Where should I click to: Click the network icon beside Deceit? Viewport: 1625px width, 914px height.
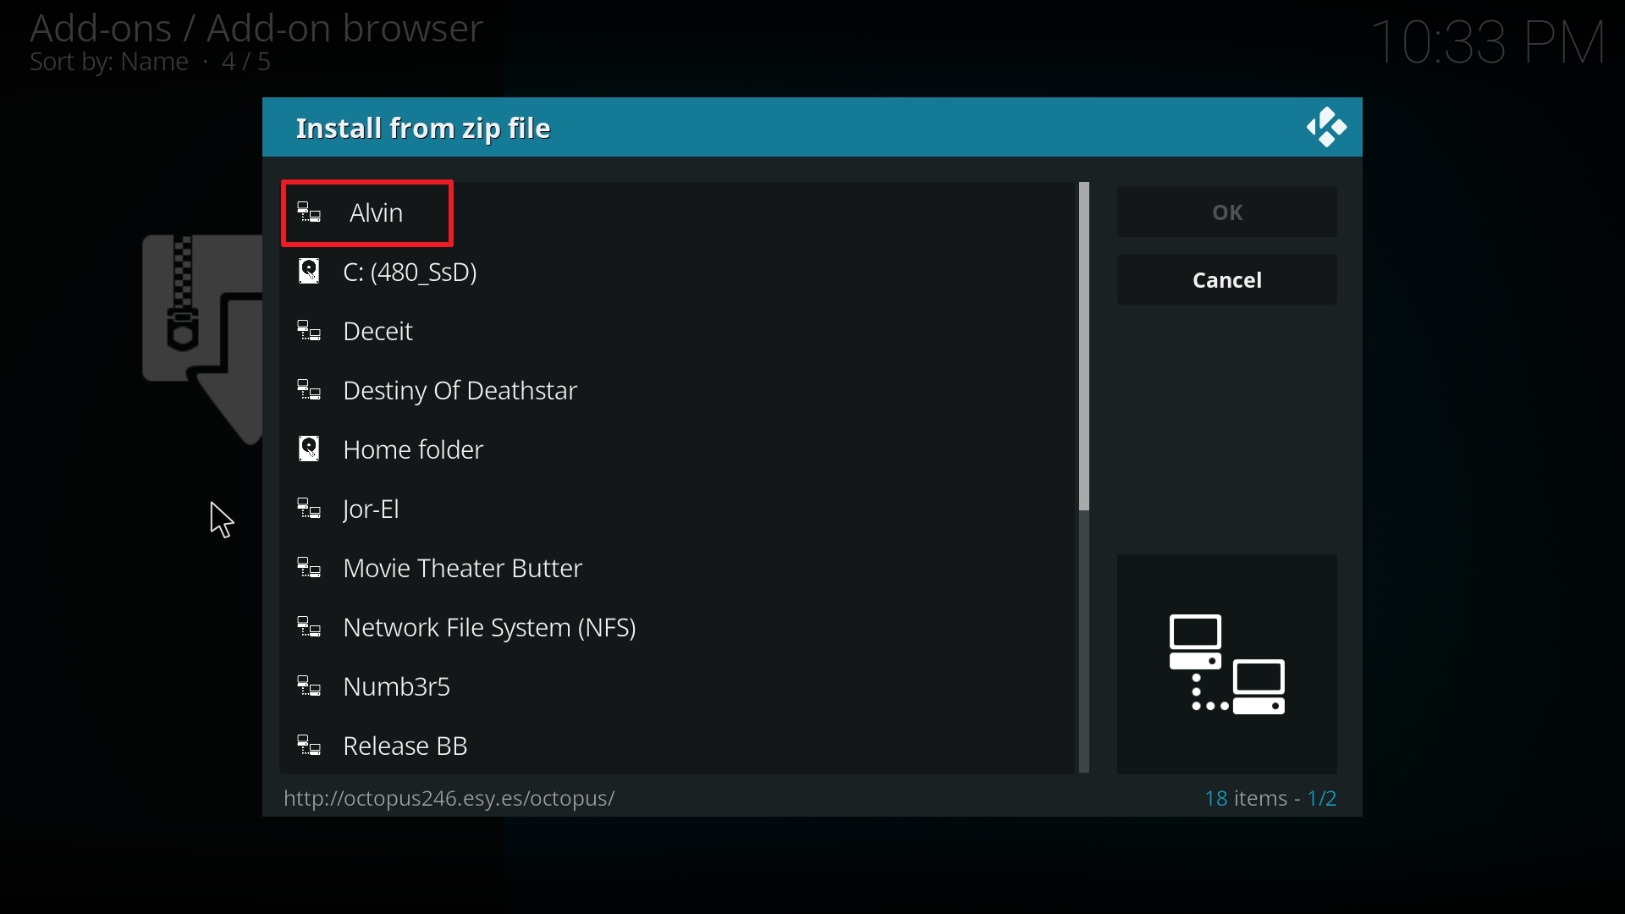[310, 332]
